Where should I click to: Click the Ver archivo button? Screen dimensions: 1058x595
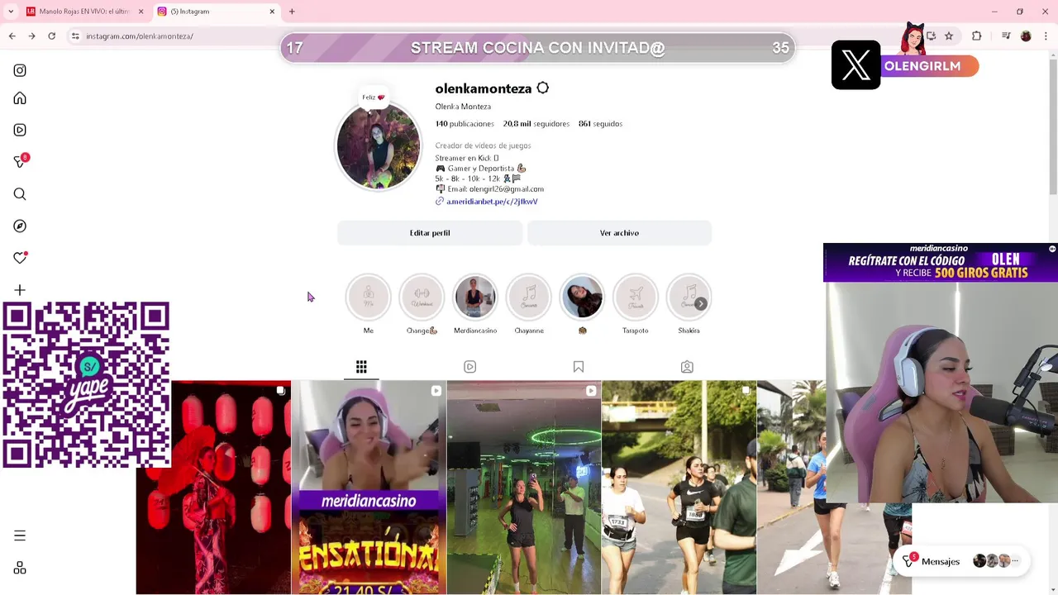[619, 233]
